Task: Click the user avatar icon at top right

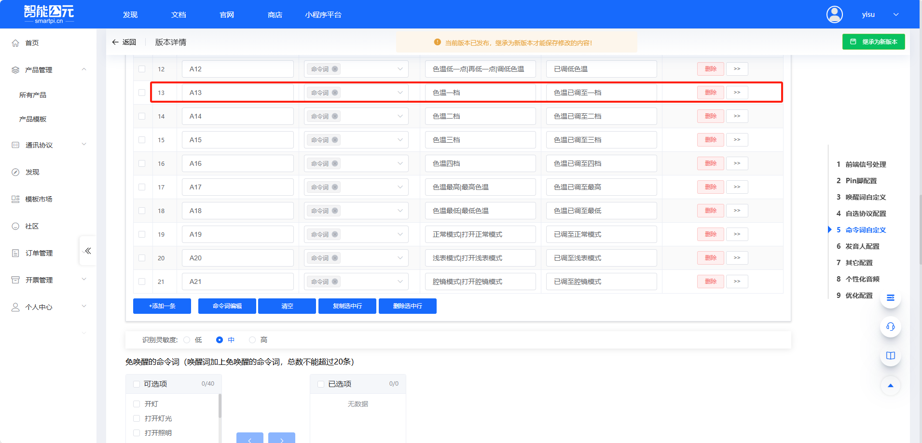Action: click(835, 14)
